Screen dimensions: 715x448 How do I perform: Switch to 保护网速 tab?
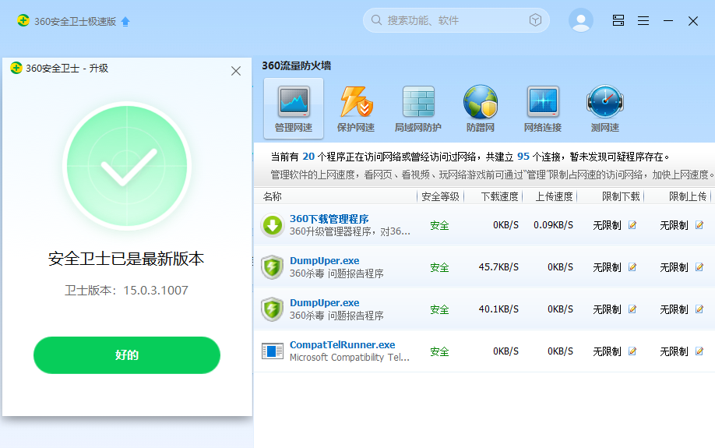[x=356, y=108]
